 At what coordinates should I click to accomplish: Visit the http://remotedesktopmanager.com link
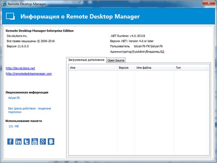click(29, 74)
